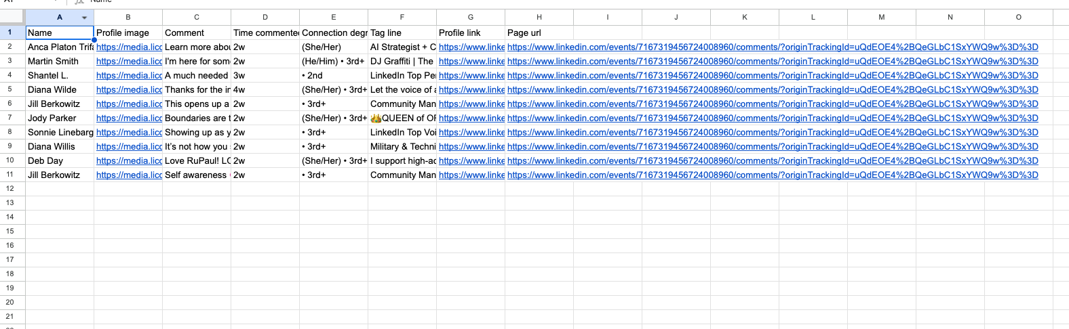Screen dimensions: 1069x329
Task: Select the Martin Smith name cell
Action: [x=60, y=61]
